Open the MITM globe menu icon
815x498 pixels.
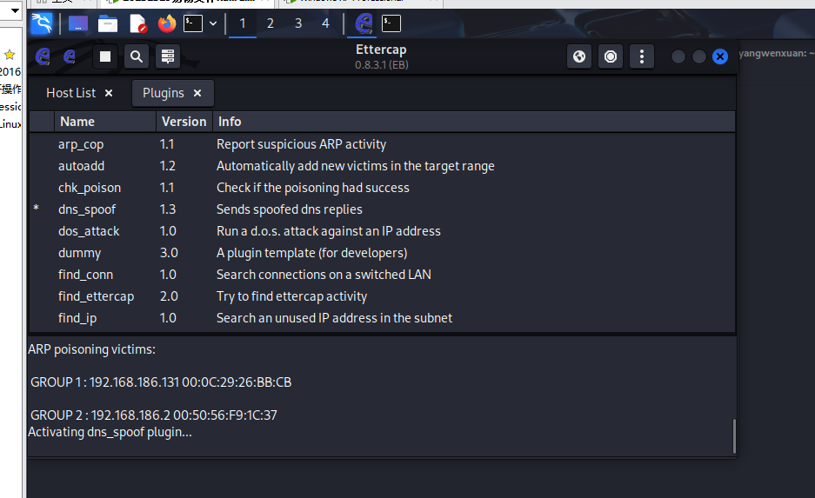(579, 57)
